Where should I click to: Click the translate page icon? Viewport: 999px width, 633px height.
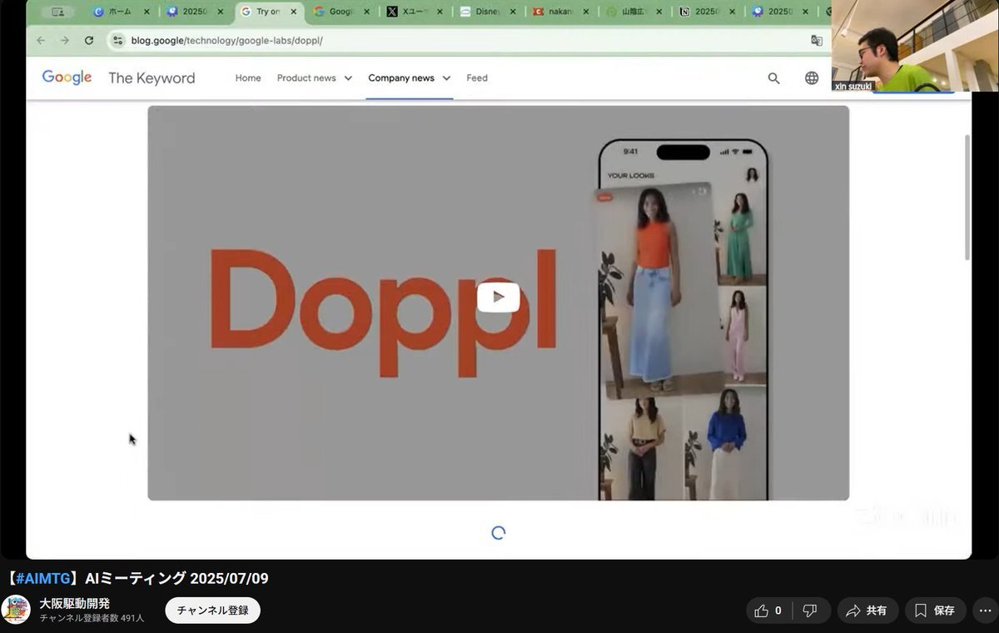[x=816, y=40]
